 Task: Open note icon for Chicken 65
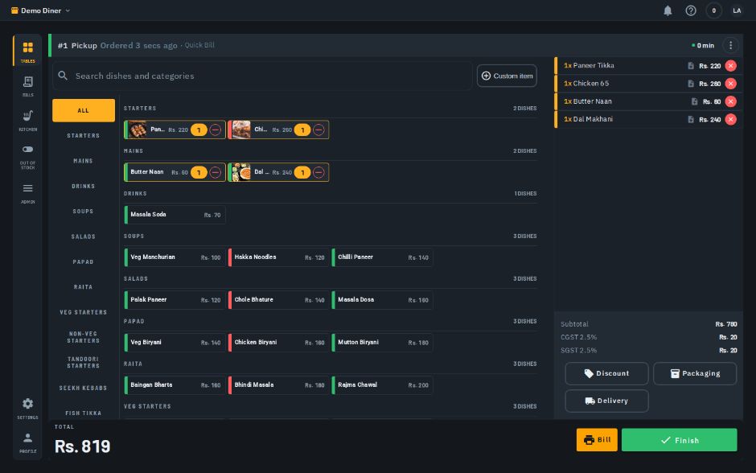(690, 84)
